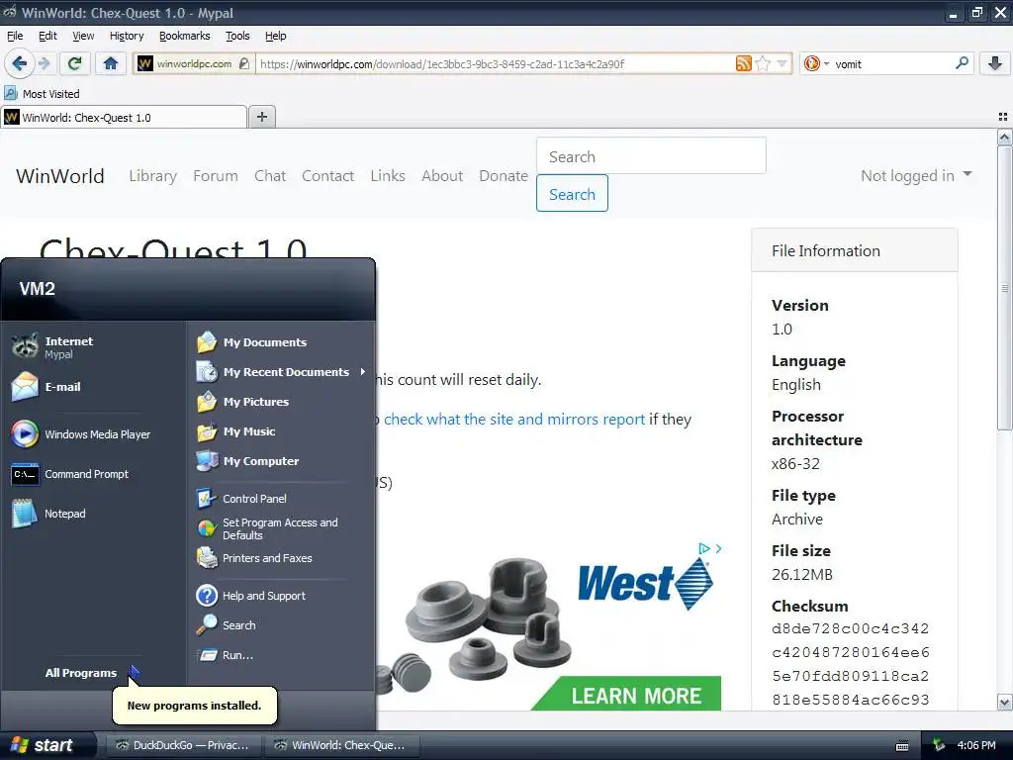Open the Contact page
Image resolution: width=1013 pixels, height=760 pixels.
point(327,176)
